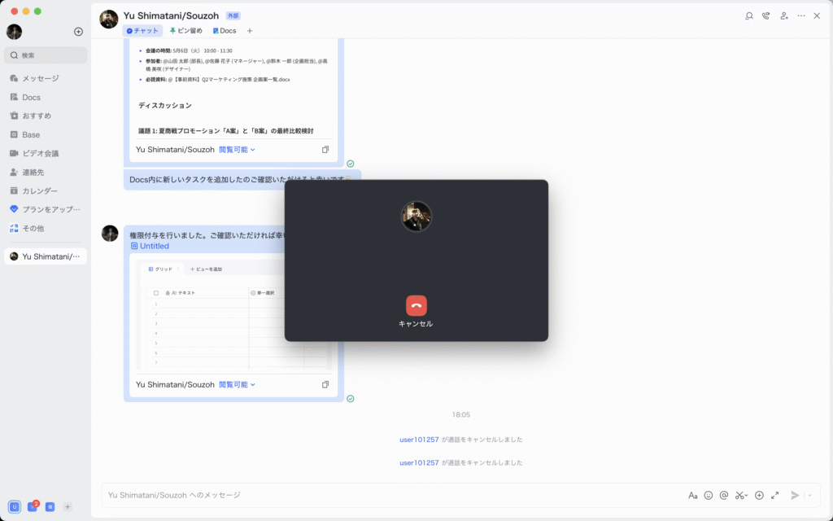The width and height of the screenshot is (833, 521).
Task: Add a member to this chat
Action: [x=783, y=15]
